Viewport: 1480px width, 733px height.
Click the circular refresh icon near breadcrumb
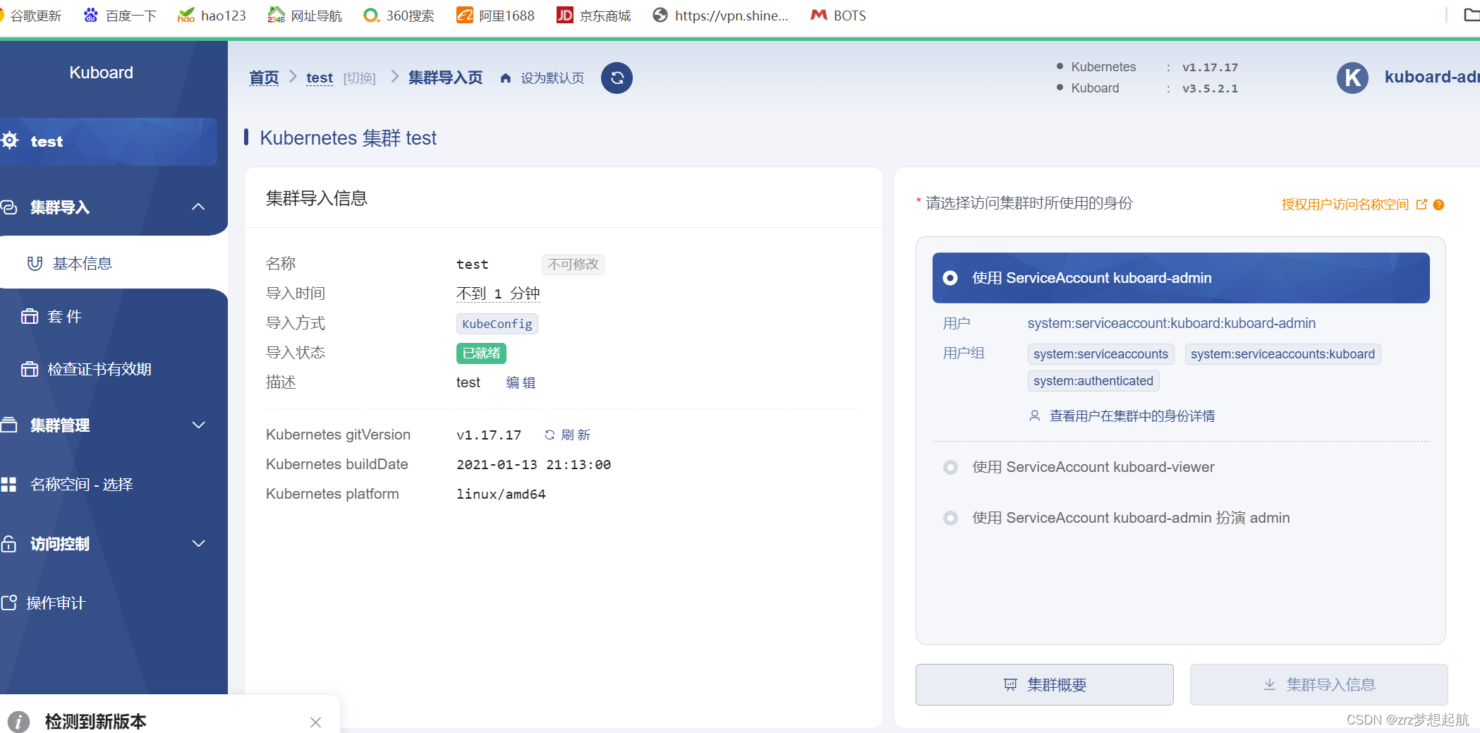click(616, 78)
